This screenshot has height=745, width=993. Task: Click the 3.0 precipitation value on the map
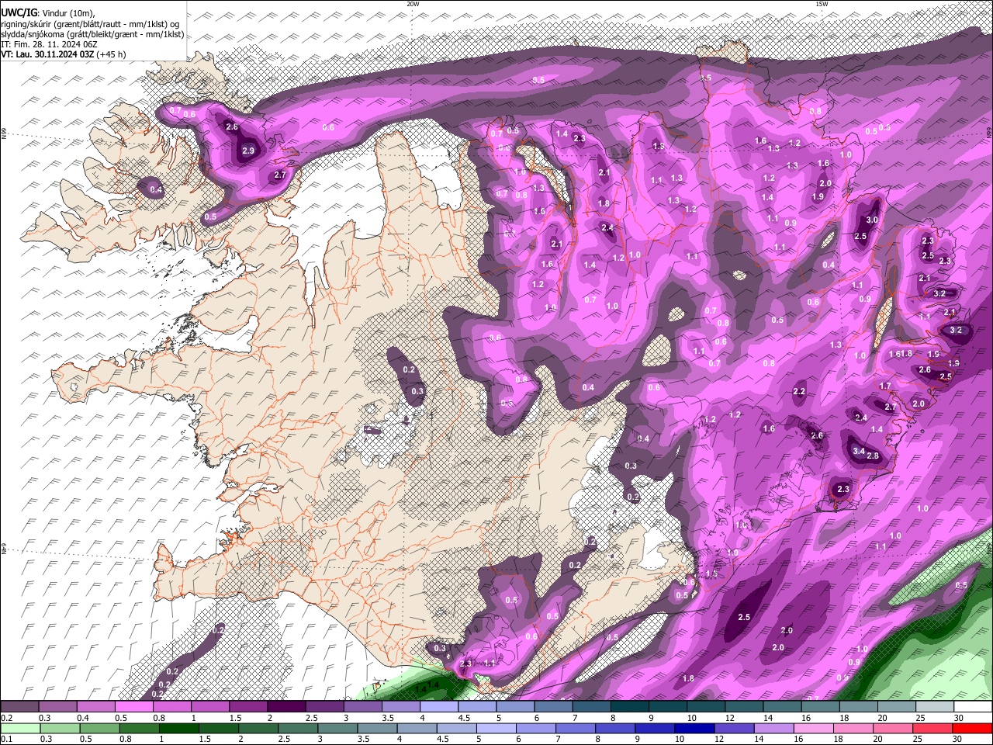pos(872,220)
